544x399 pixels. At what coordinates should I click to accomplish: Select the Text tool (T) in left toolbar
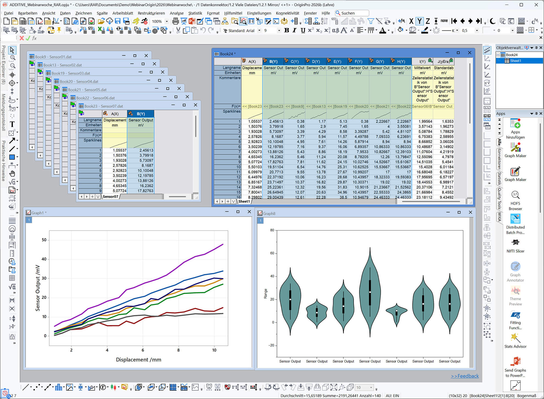point(12,124)
